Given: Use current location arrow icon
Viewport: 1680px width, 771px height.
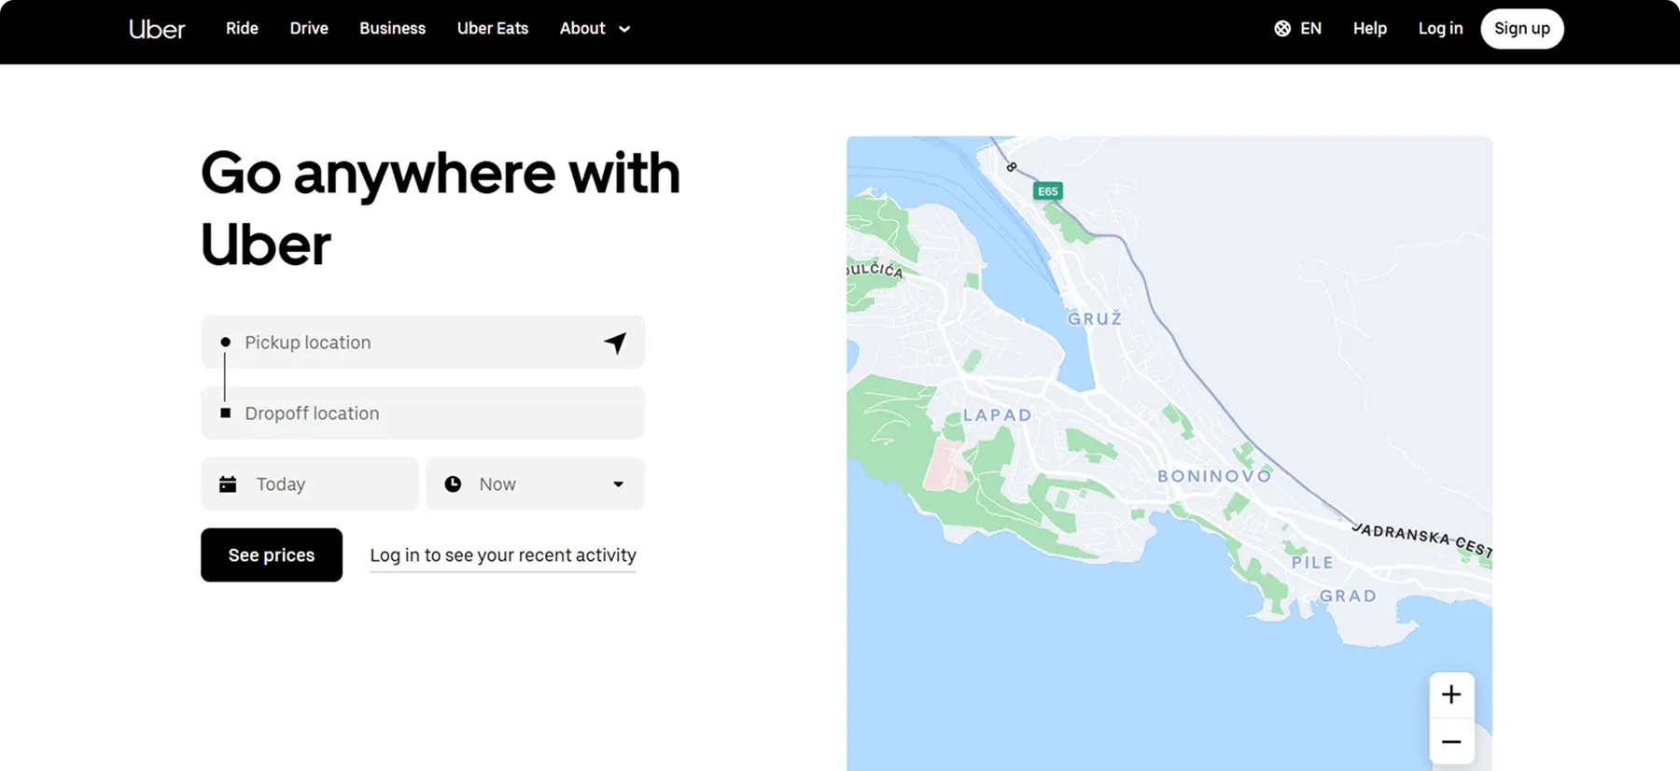Looking at the screenshot, I should [x=615, y=343].
